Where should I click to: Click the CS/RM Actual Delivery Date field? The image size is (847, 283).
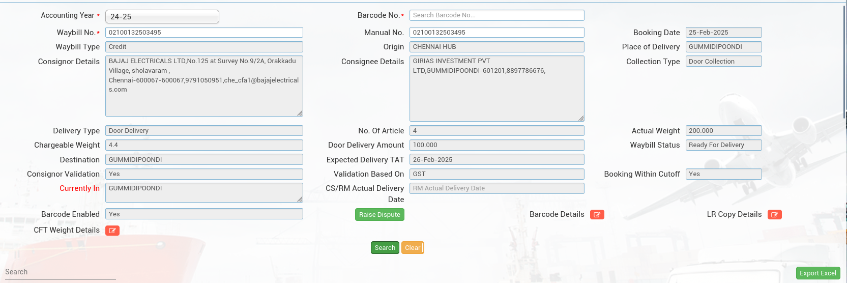496,188
